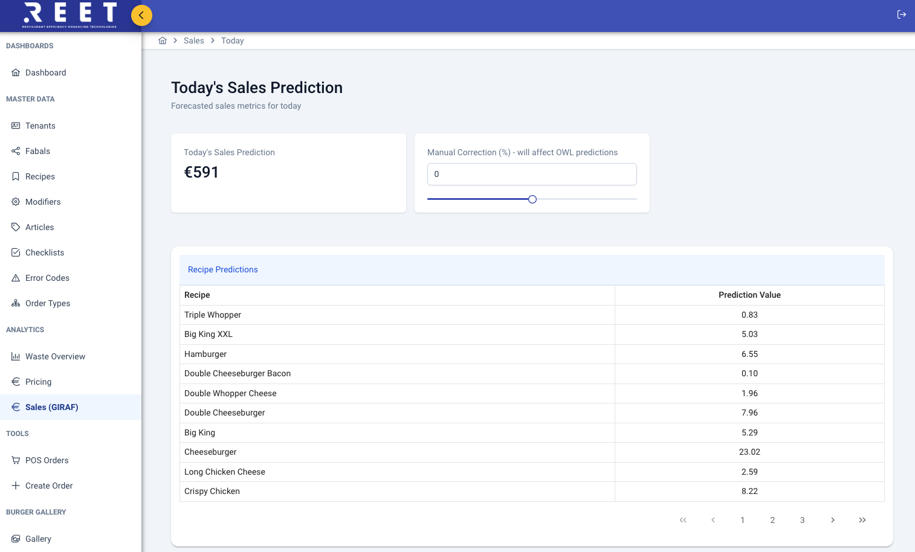
Task: Click the Pricing euro icon
Action: click(x=16, y=382)
